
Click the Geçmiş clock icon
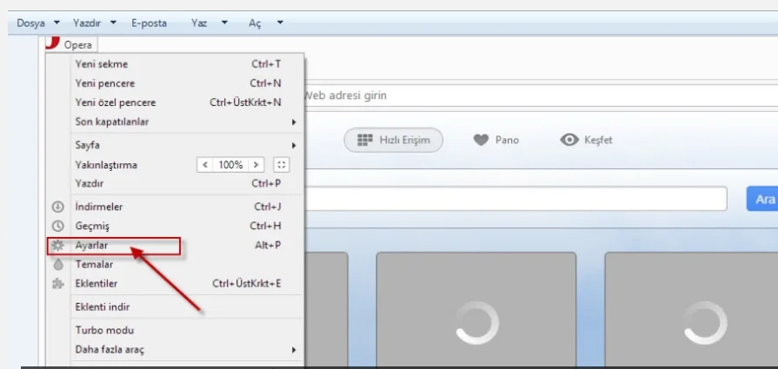coord(58,226)
